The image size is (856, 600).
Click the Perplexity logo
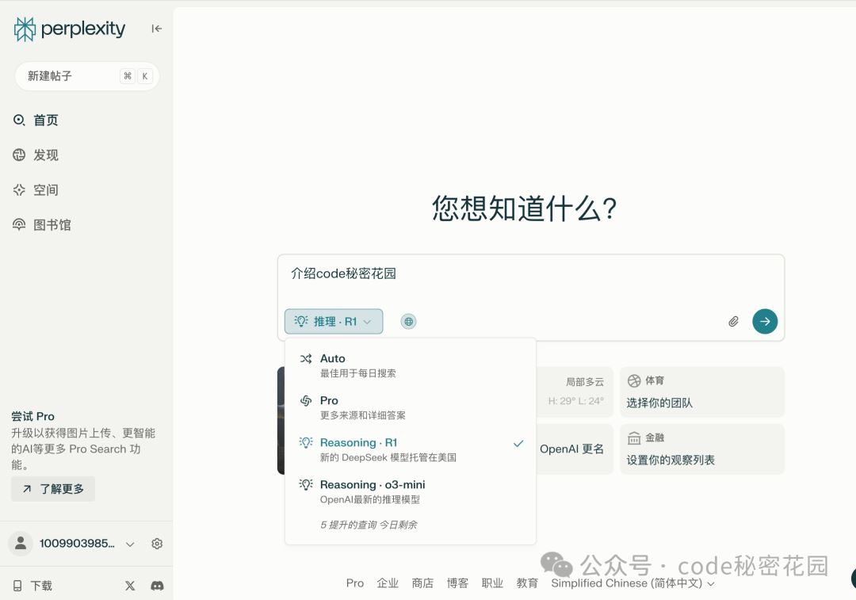tap(69, 29)
